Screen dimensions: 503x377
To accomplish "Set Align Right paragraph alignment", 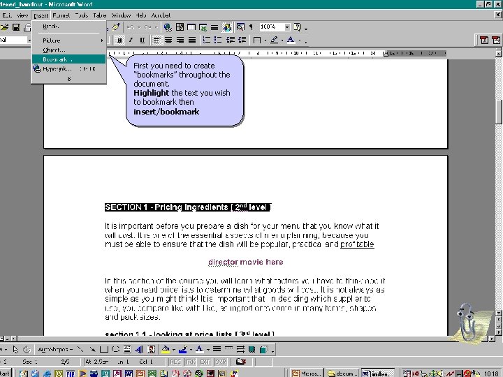I will [x=180, y=40].
